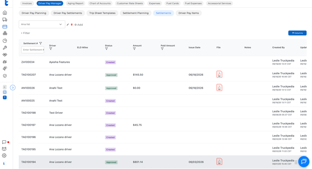Edit the saved list pencil icon
Viewport: 312px width, 169px height.
coord(68,25)
